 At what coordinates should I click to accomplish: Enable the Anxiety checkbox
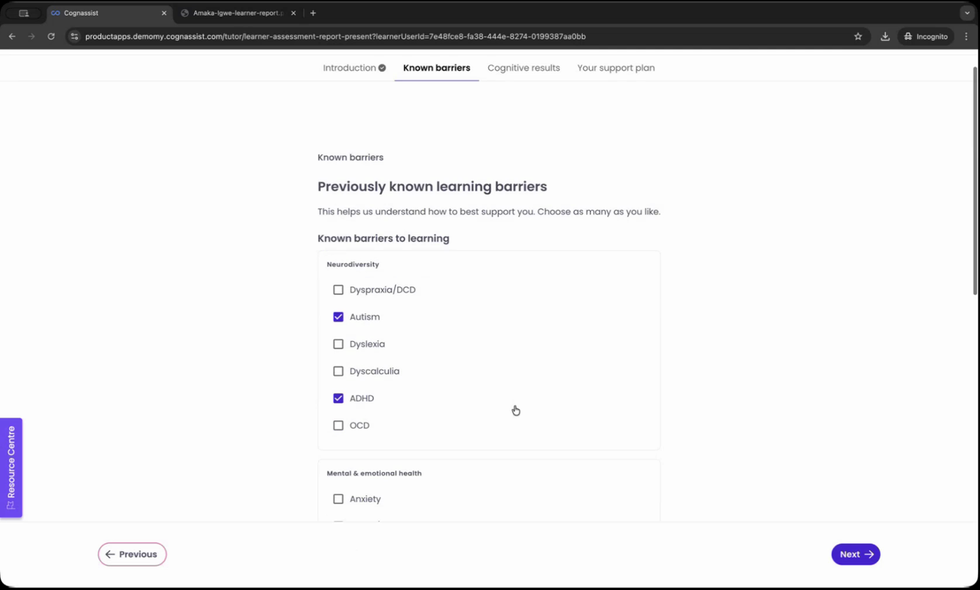(338, 499)
